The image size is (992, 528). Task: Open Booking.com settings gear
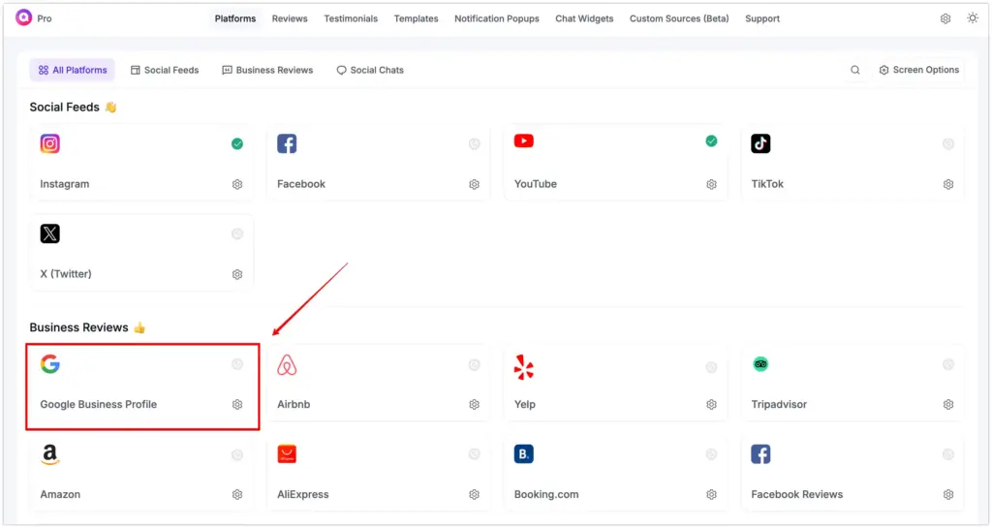pos(712,494)
